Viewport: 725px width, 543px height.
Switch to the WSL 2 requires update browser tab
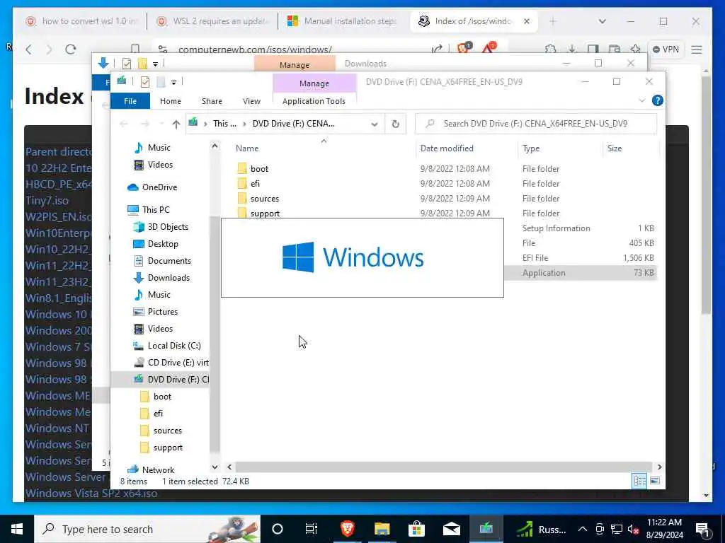coord(212,21)
